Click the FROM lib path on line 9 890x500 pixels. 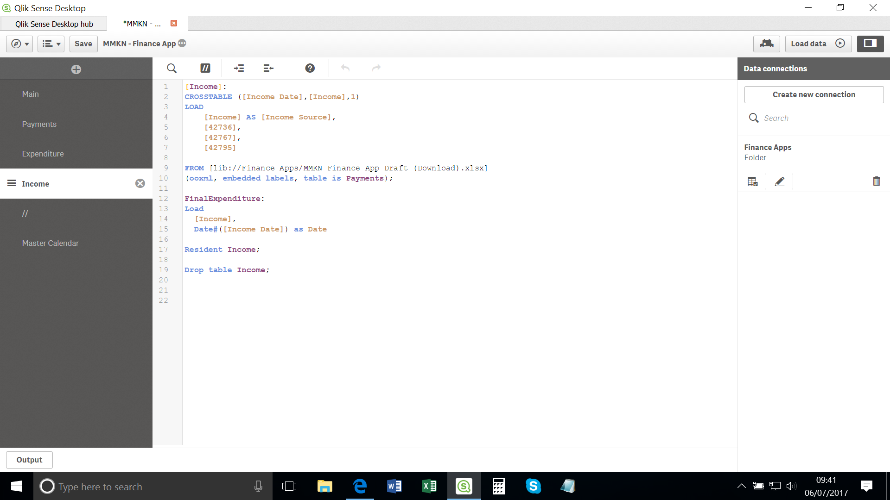(336, 168)
